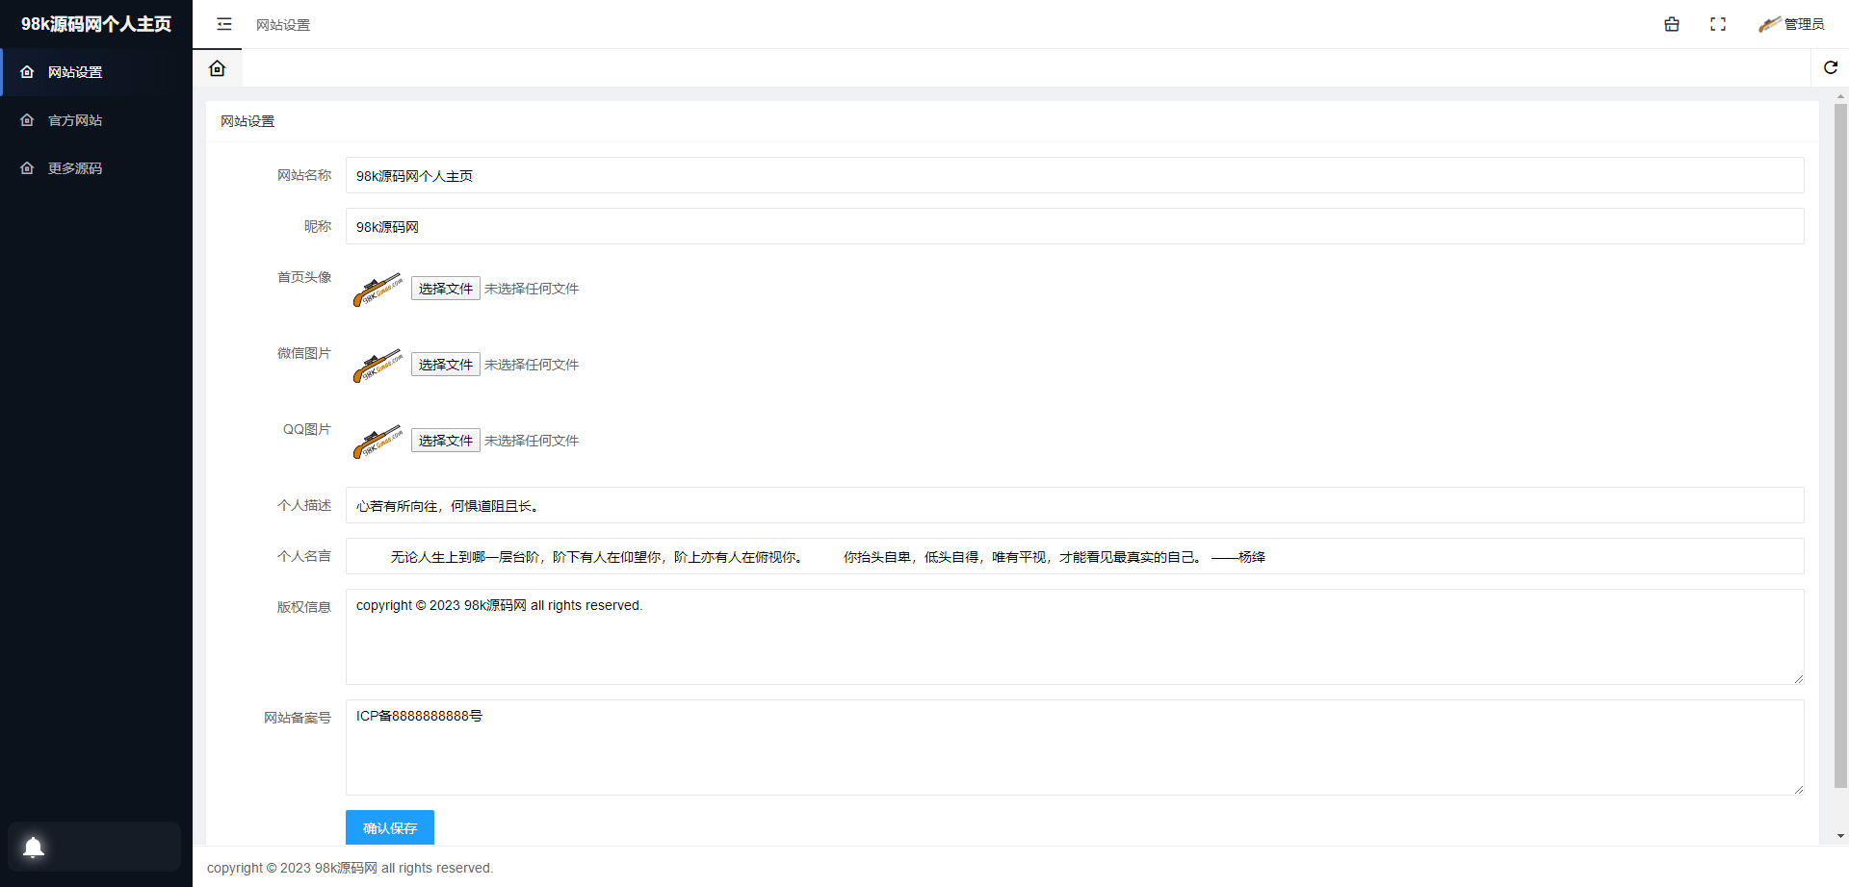Click the theme store icon in header

tap(1672, 24)
